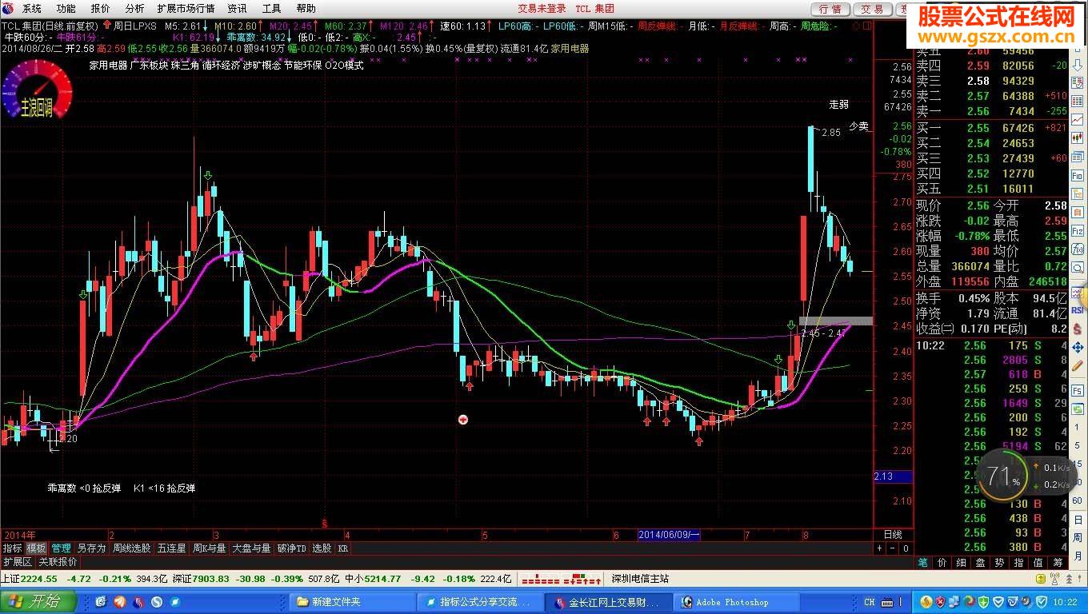
Task: Select 月 monthly period in sidebar
Action: click(1078, 556)
